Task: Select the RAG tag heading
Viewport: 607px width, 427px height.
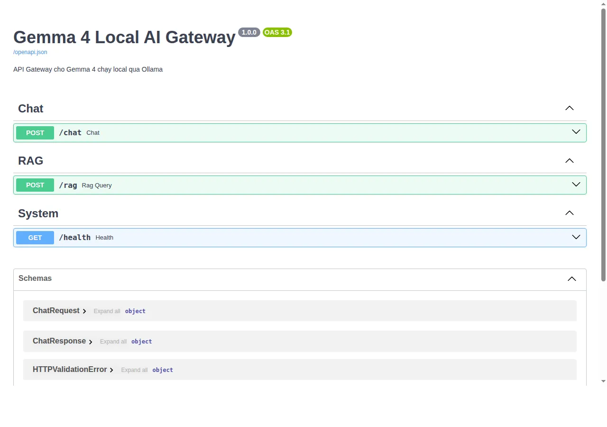Action: click(31, 161)
